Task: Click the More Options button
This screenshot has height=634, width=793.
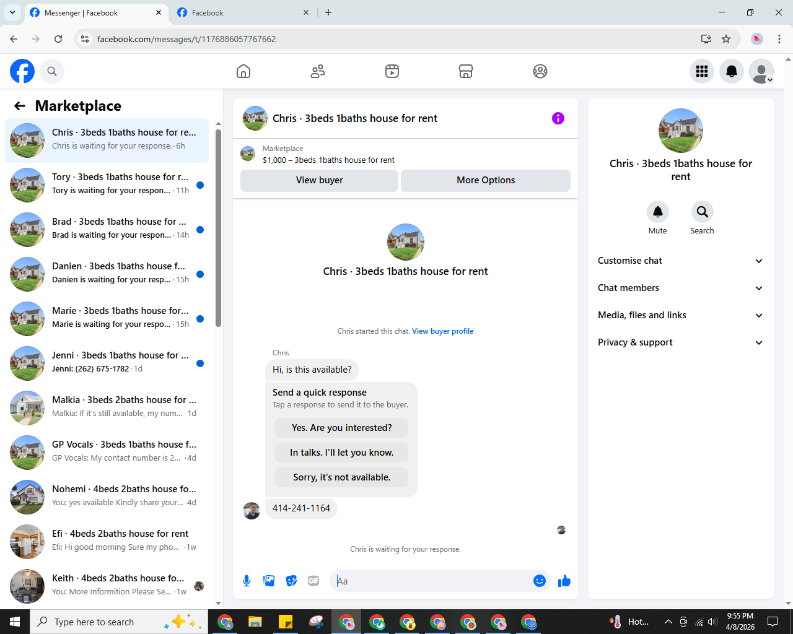Action: pos(486,180)
